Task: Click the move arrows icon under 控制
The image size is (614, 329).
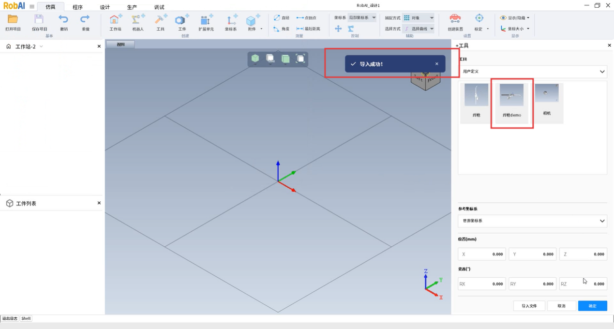Action: 338,29
